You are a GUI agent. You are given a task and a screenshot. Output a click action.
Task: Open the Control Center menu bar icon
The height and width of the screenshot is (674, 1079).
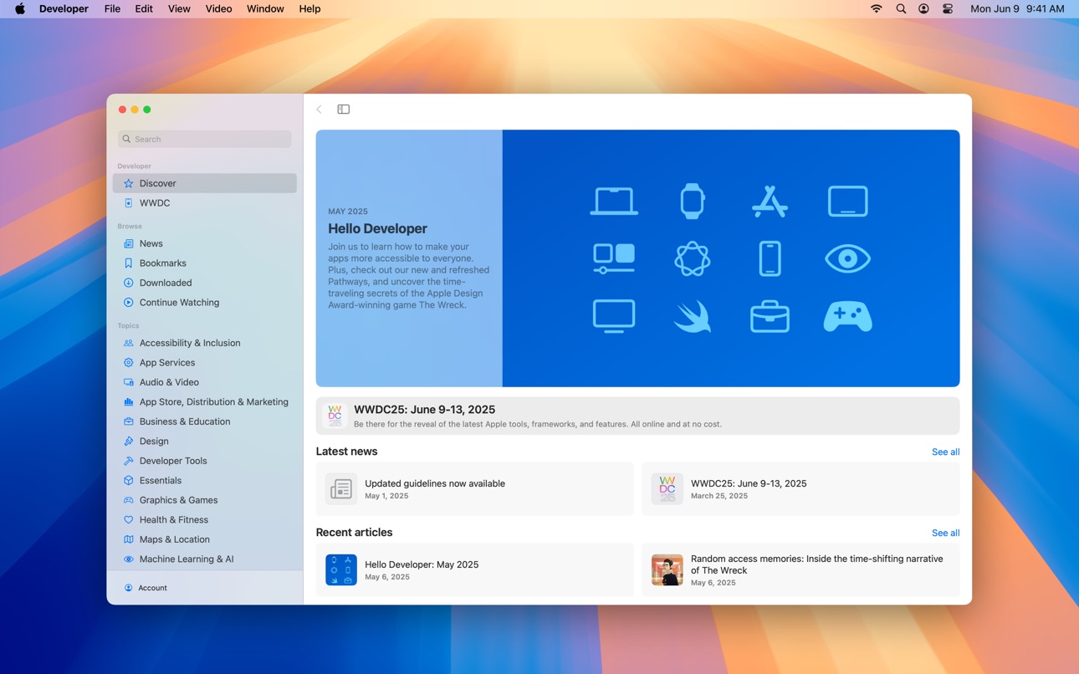pyautogui.click(x=948, y=8)
